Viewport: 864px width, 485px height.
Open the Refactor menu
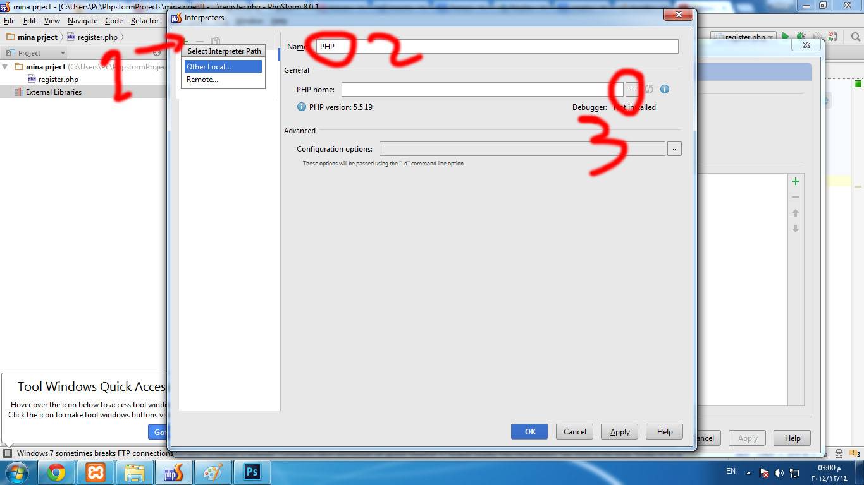(145, 21)
